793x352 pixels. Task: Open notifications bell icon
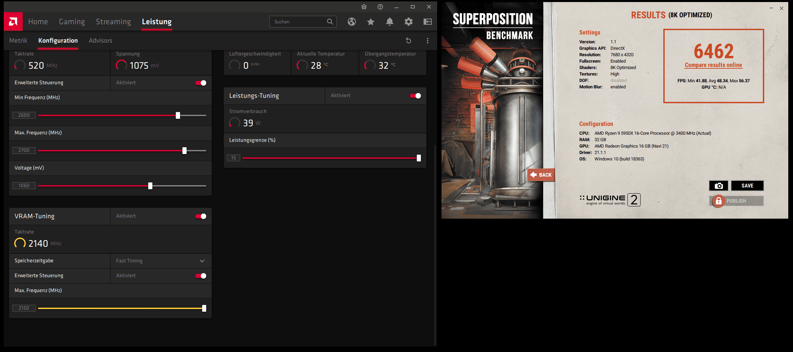(x=390, y=22)
